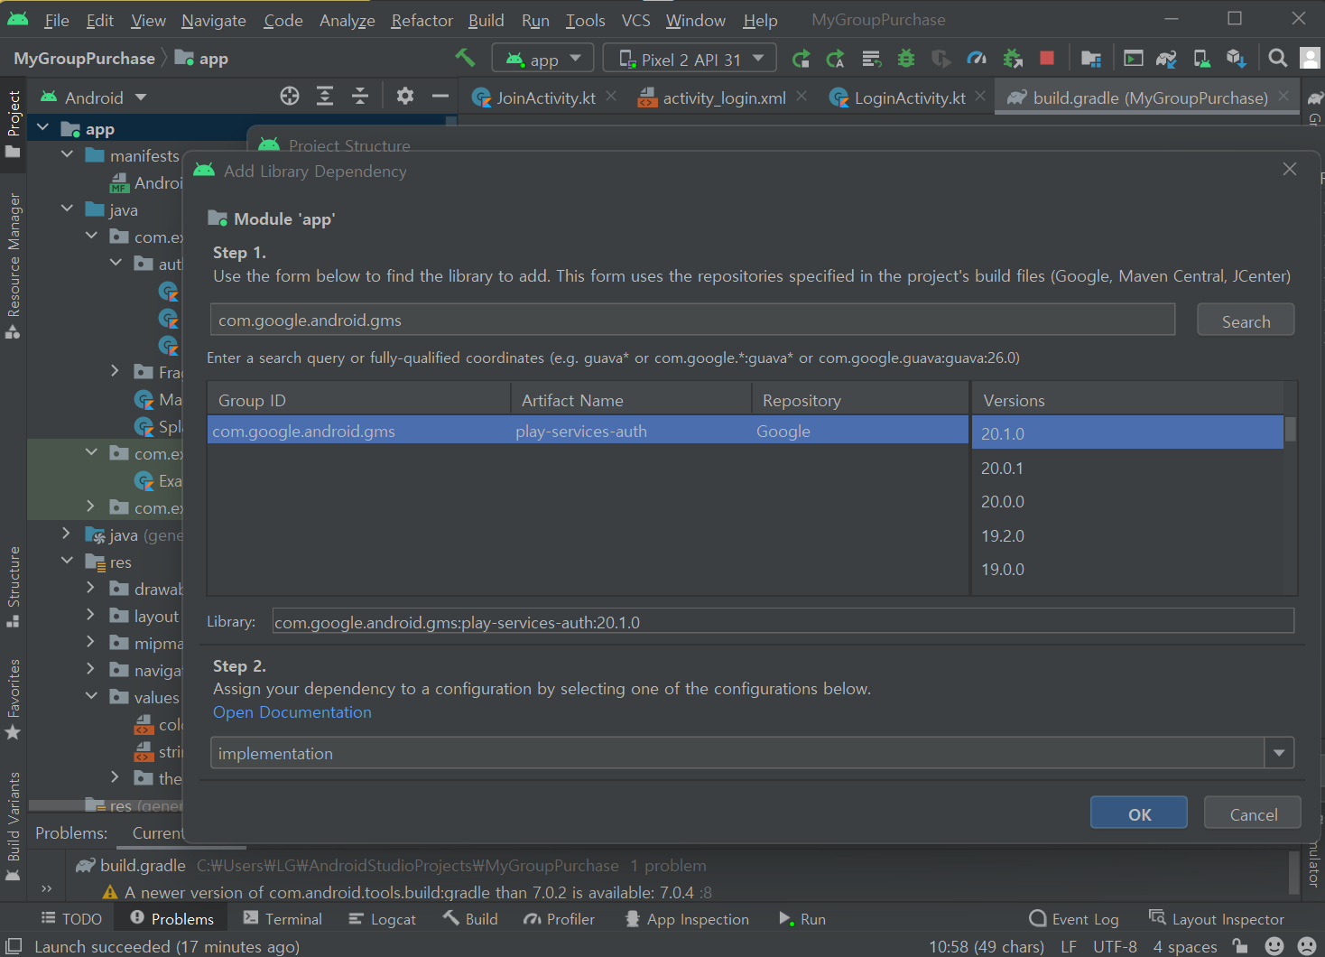The width and height of the screenshot is (1325, 957).
Task: Open the Android project view dropdown
Action: [x=93, y=97]
